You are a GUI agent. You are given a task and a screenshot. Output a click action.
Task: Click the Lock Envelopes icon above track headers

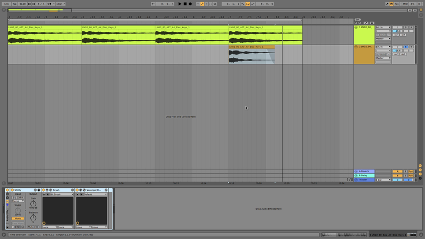coord(372,23)
